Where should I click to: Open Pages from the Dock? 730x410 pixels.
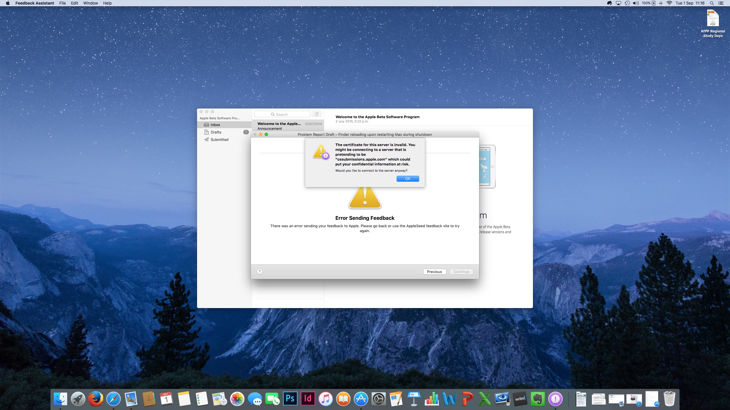click(x=396, y=399)
